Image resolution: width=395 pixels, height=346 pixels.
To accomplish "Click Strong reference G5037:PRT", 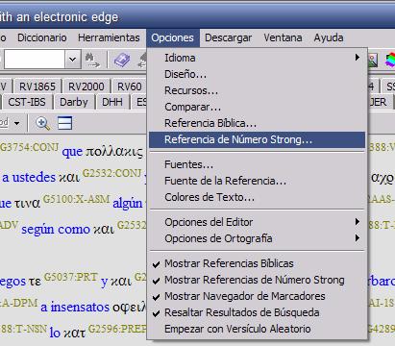I will coord(70,277).
